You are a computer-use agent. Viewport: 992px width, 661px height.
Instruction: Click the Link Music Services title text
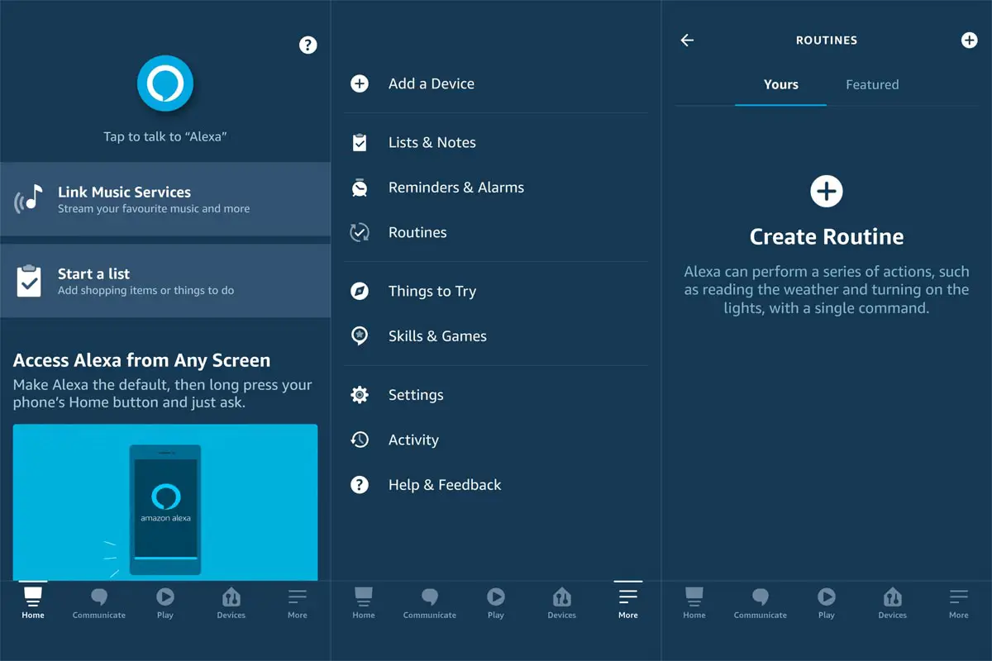coord(124,192)
